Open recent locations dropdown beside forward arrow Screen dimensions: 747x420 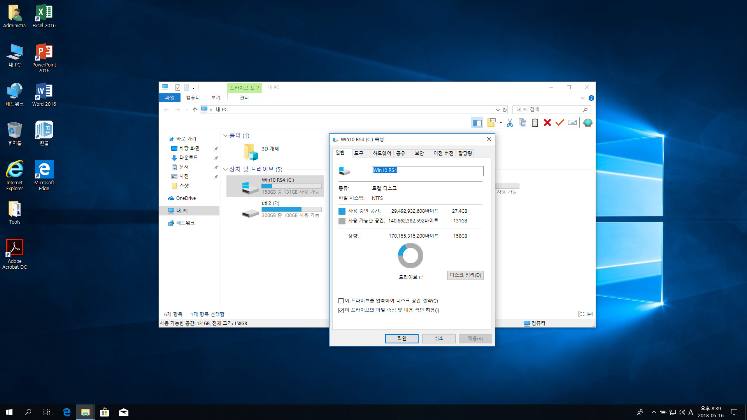click(187, 110)
